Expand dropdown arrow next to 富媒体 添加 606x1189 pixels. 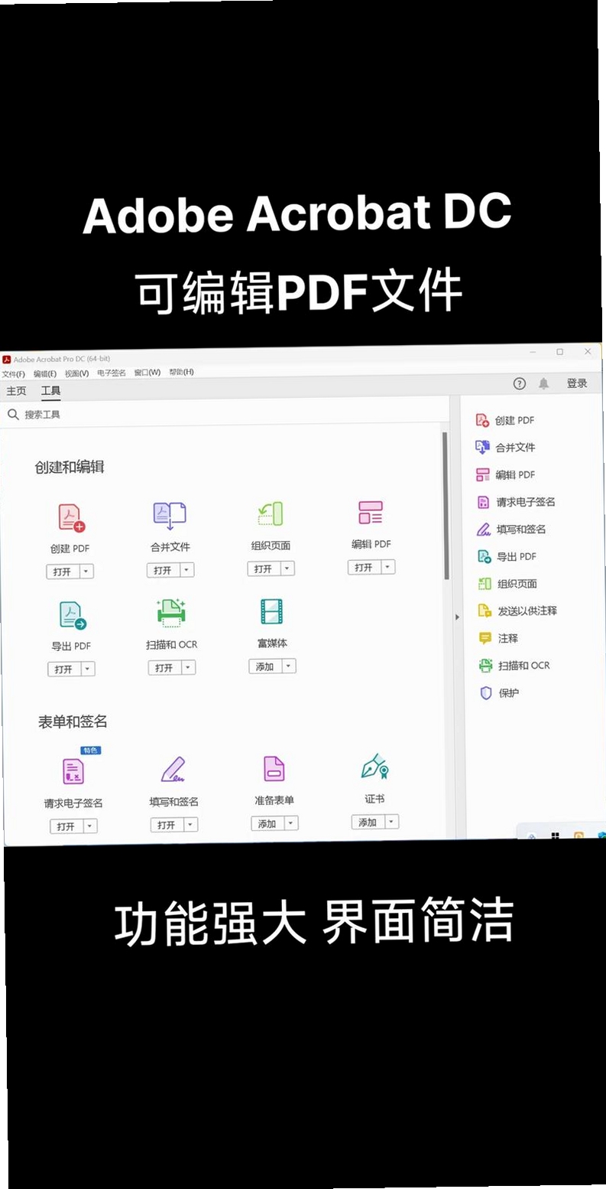(289, 666)
